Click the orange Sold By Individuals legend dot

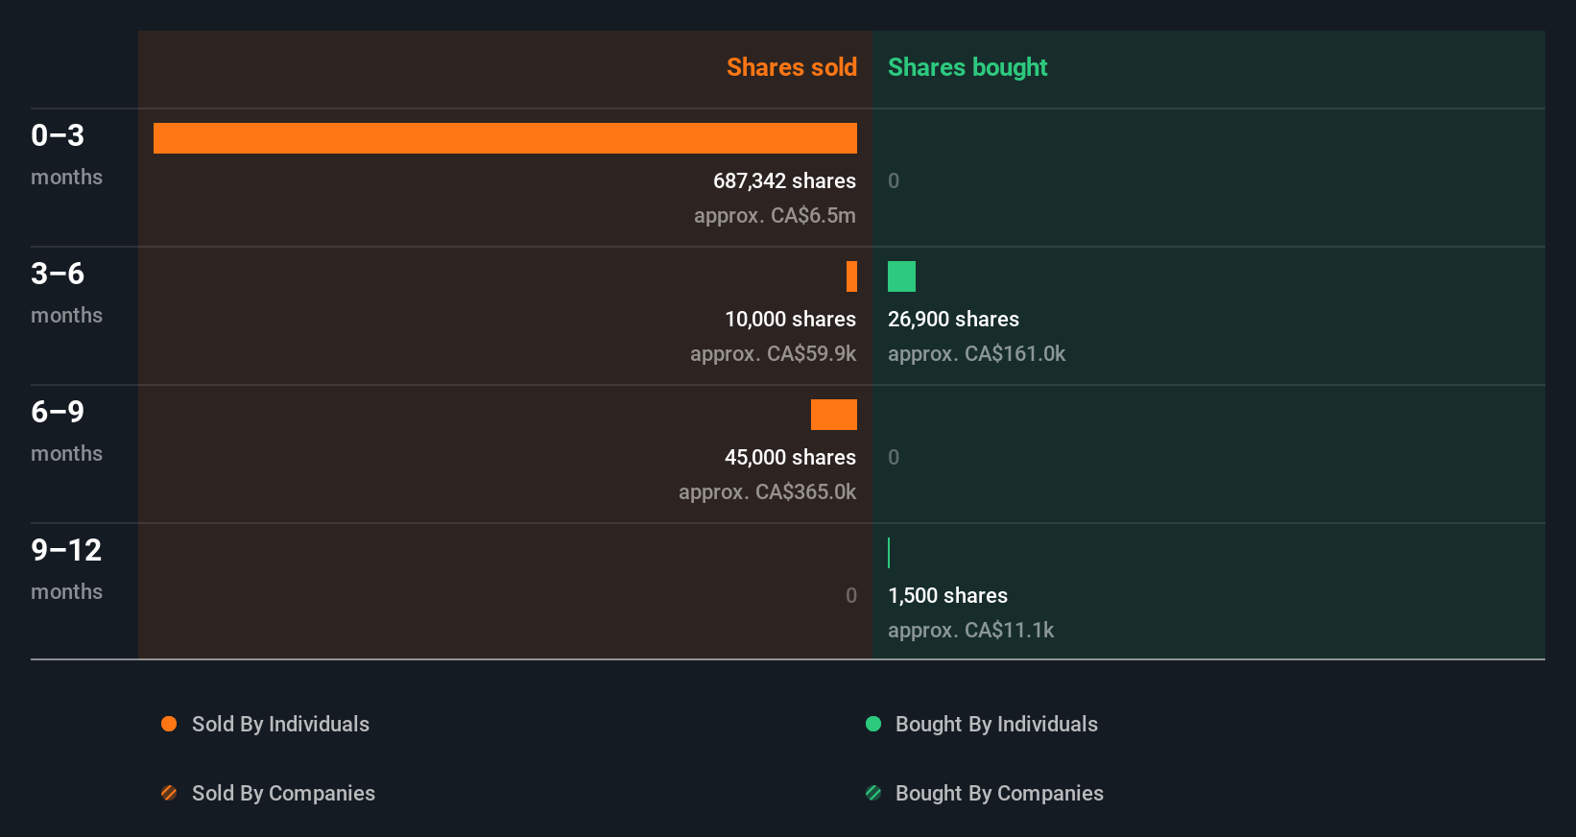click(x=169, y=724)
